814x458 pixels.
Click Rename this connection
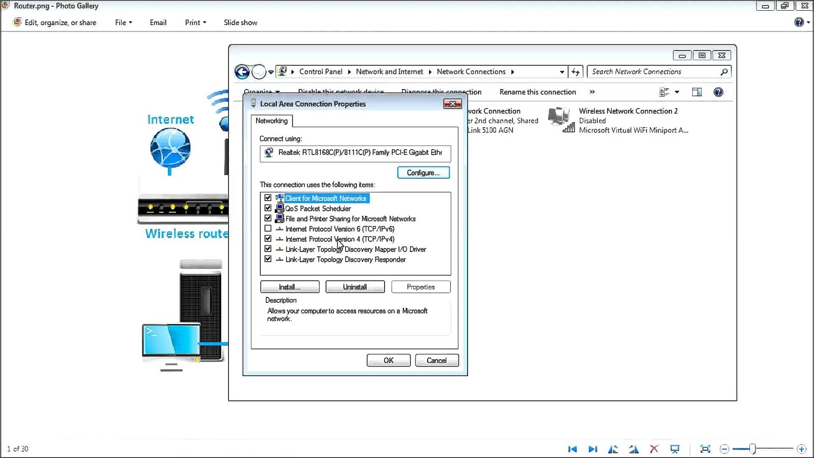tap(538, 92)
